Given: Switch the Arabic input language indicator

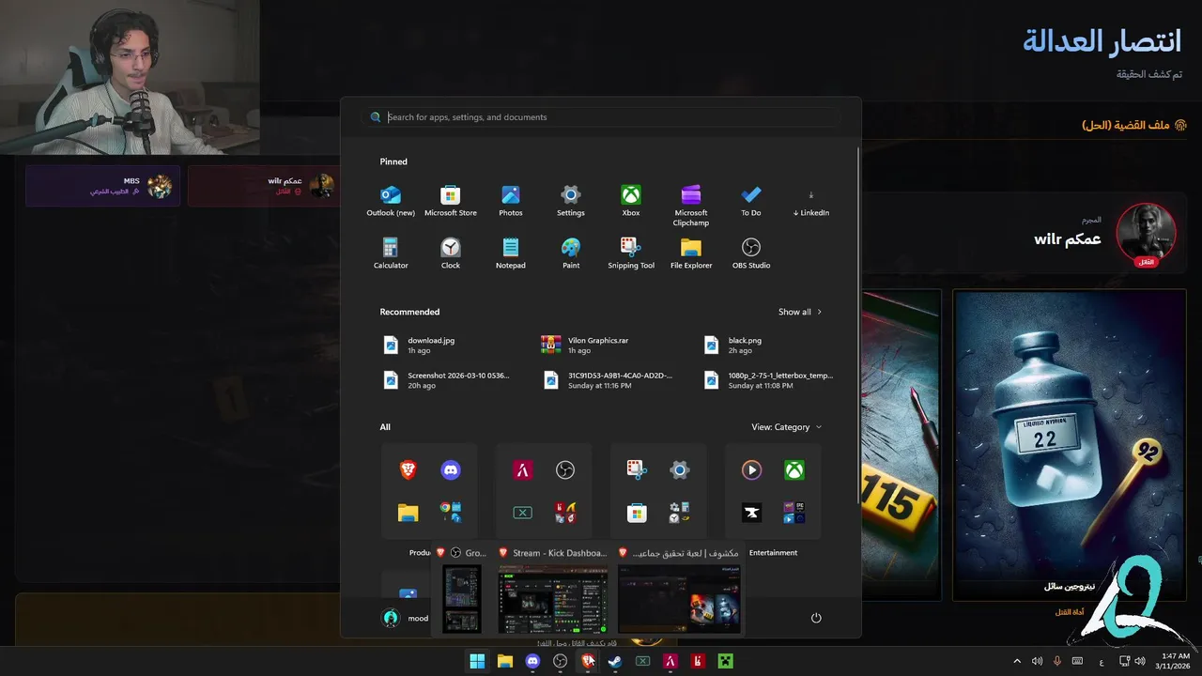Looking at the screenshot, I should point(1102,661).
